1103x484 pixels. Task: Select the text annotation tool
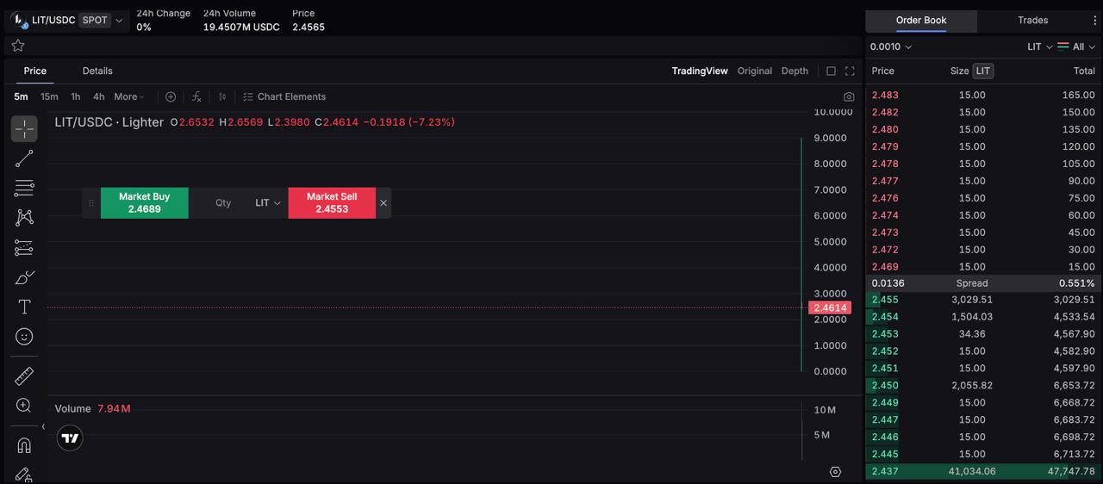pyautogui.click(x=24, y=307)
